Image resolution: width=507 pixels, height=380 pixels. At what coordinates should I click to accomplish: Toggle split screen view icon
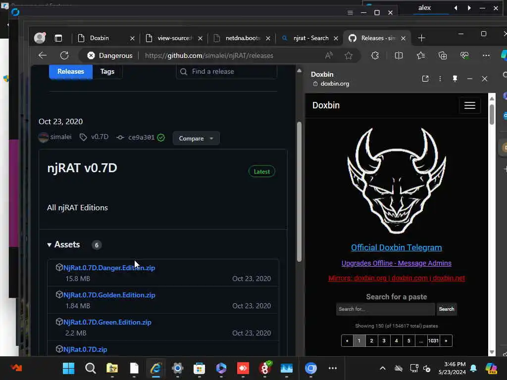(399, 55)
